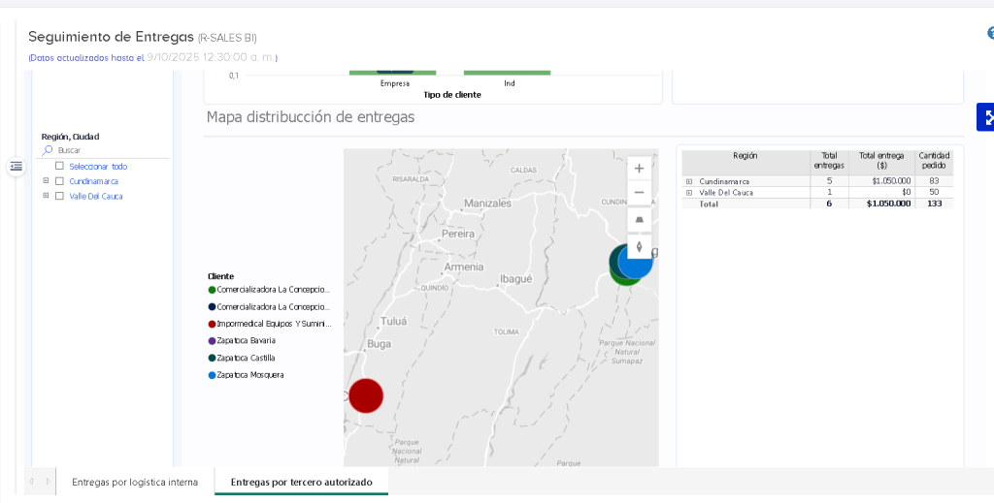The image size is (994, 503).
Task: Toggle the map tilt perspective button
Action: tap(639, 220)
